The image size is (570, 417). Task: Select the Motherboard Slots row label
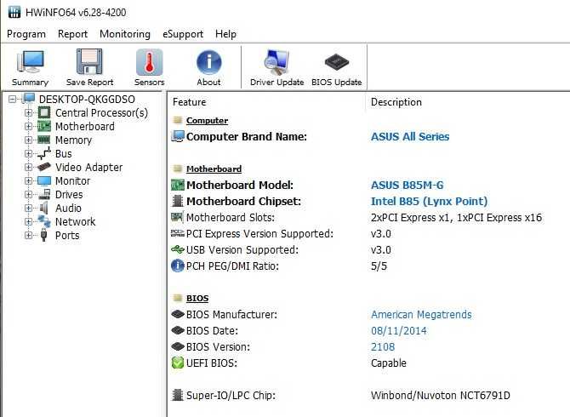(x=231, y=217)
